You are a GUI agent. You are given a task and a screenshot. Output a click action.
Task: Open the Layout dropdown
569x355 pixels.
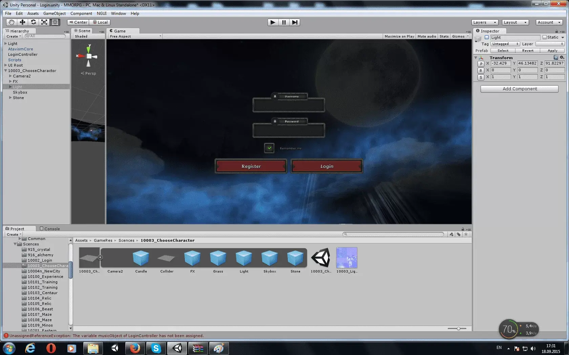tap(515, 22)
